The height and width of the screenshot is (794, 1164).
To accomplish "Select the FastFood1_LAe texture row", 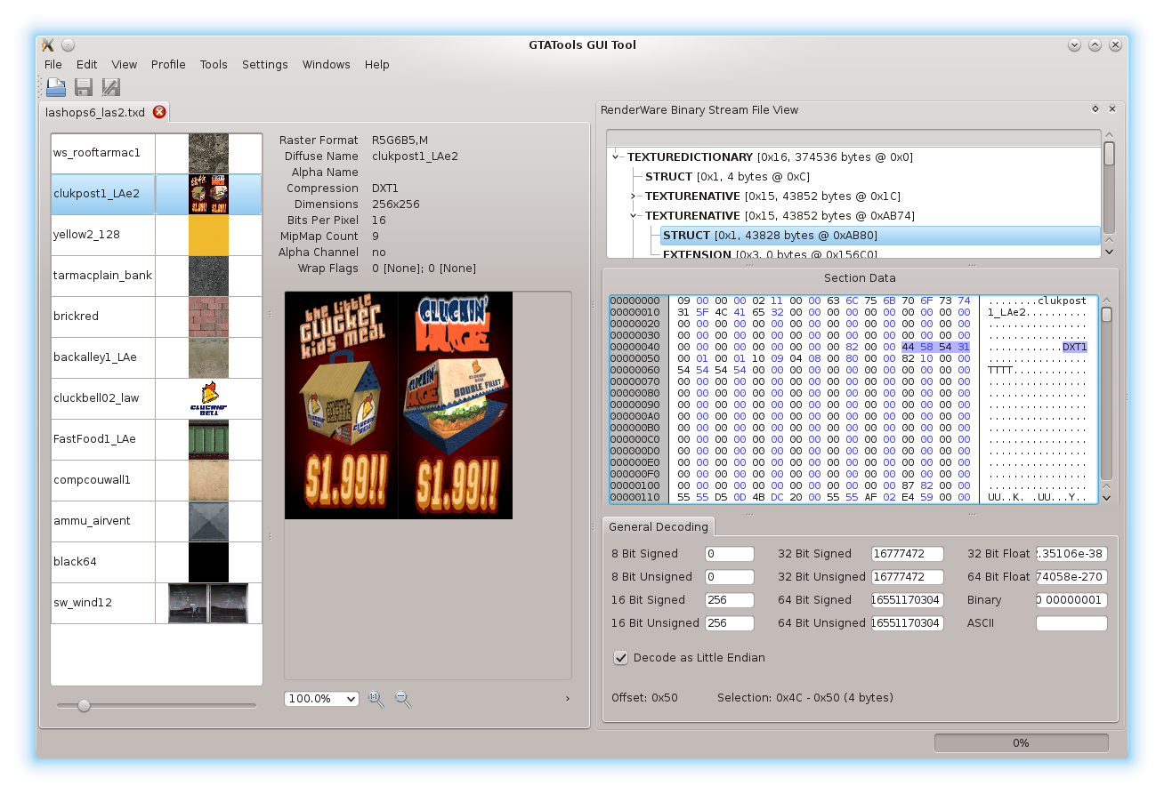I will pos(157,440).
